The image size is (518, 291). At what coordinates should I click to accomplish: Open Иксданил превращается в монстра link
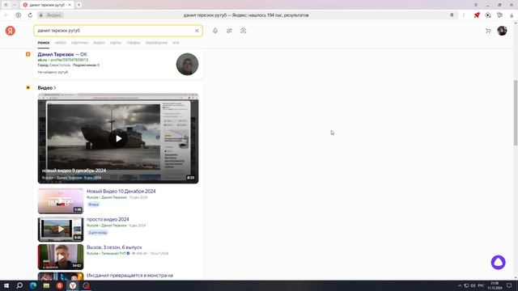coord(129,275)
